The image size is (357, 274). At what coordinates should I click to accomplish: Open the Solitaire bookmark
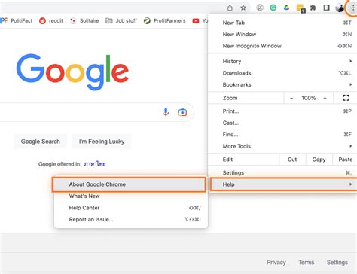(84, 20)
